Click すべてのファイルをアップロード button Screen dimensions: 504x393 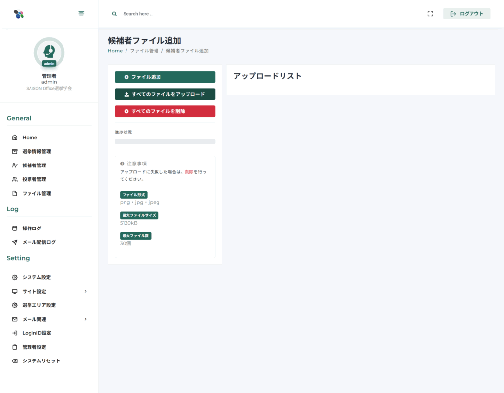pos(165,94)
